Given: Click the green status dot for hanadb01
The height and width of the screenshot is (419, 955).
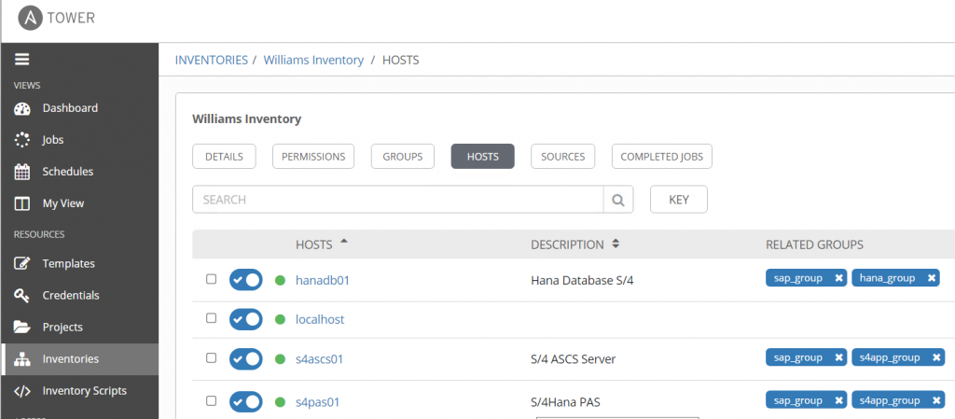Looking at the screenshot, I should pyautogui.click(x=280, y=280).
